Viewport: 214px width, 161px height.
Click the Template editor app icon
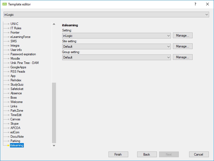[x=4, y=4]
